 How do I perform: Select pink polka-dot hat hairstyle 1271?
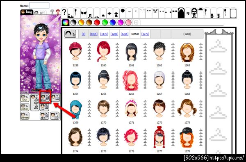point(131,108)
